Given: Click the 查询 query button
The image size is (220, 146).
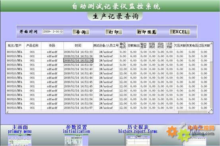Looking at the screenshot, I should 81,32.
